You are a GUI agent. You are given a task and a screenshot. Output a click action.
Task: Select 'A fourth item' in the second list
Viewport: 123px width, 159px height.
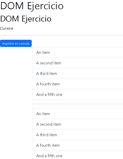[77, 145]
